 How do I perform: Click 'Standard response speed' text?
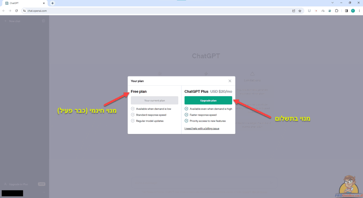[151, 115]
